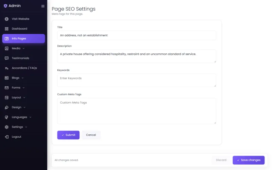Click the Forms envelope icon
This screenshot has height=170, width=272.
6,88
